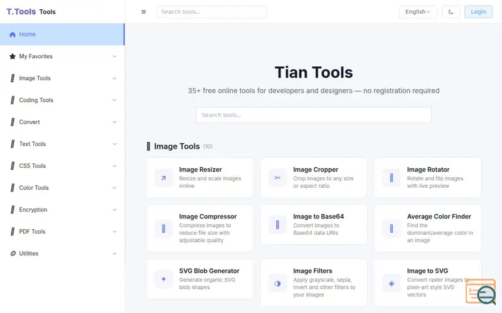Click the Image to Base64 card icon

point(277,225)
